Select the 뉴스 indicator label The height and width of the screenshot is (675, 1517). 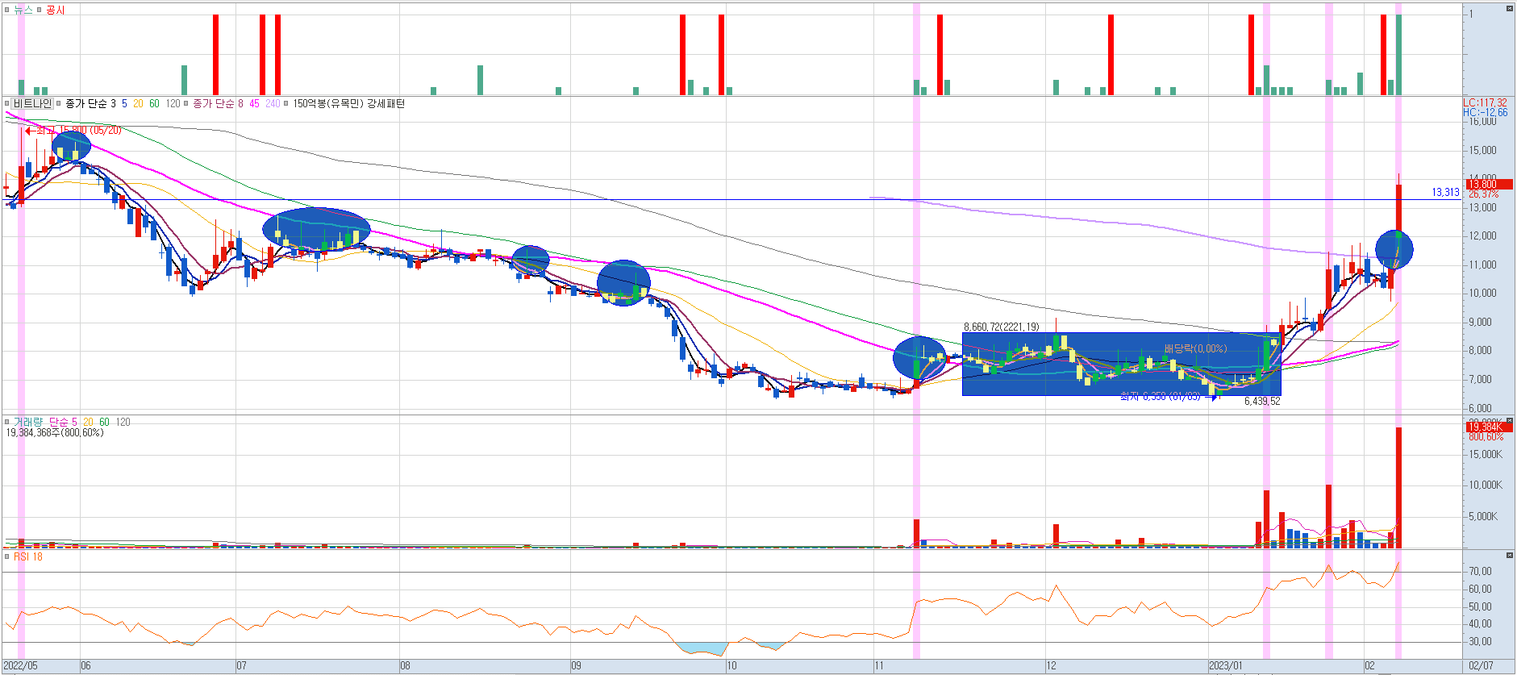tap(23, 10)
